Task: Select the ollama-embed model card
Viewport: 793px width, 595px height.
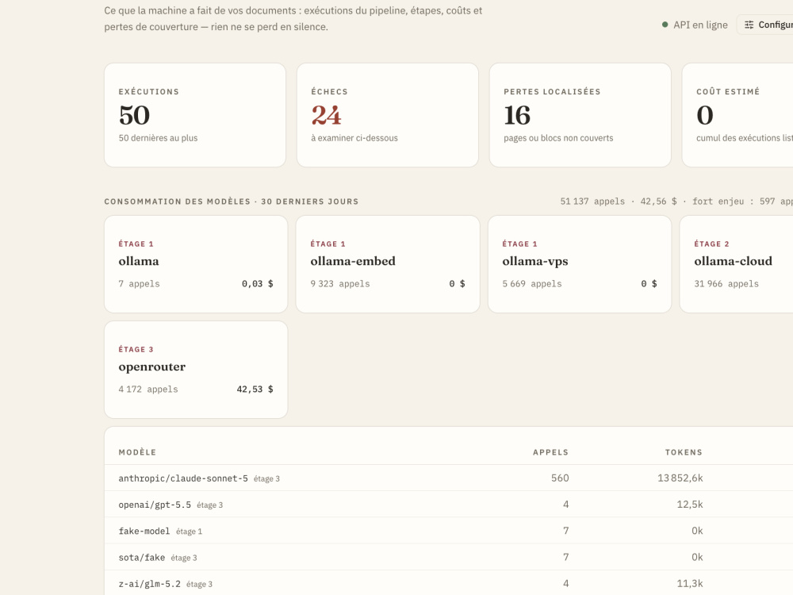Action: (388, 264)
